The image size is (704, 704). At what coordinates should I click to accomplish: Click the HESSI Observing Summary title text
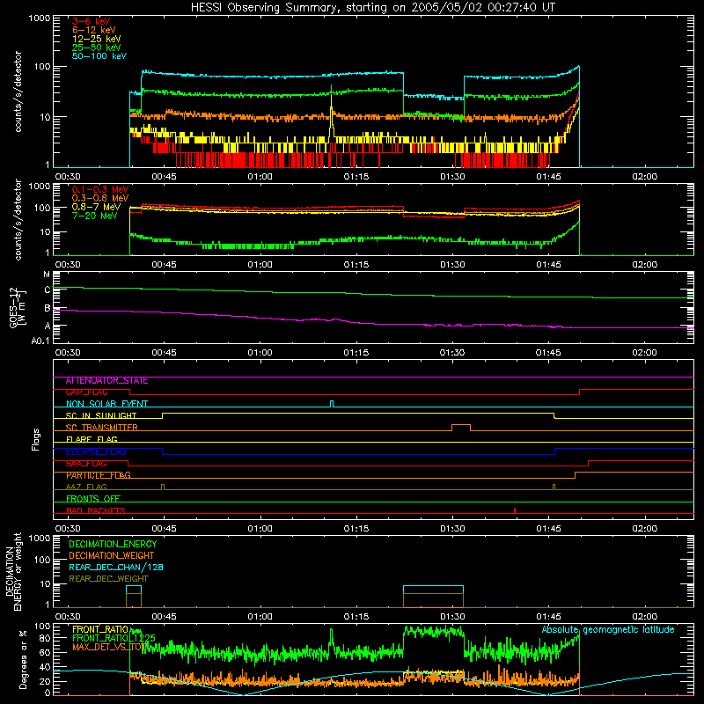tap(373, 8)
